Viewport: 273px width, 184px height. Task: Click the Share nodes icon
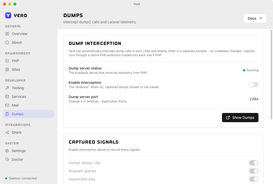pyautogui.click(x=7, y=132)
